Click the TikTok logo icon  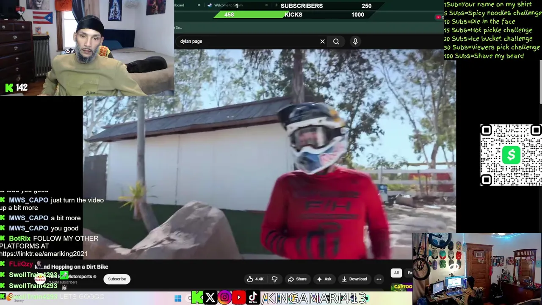pyautogui.click(x=253, y=298)
